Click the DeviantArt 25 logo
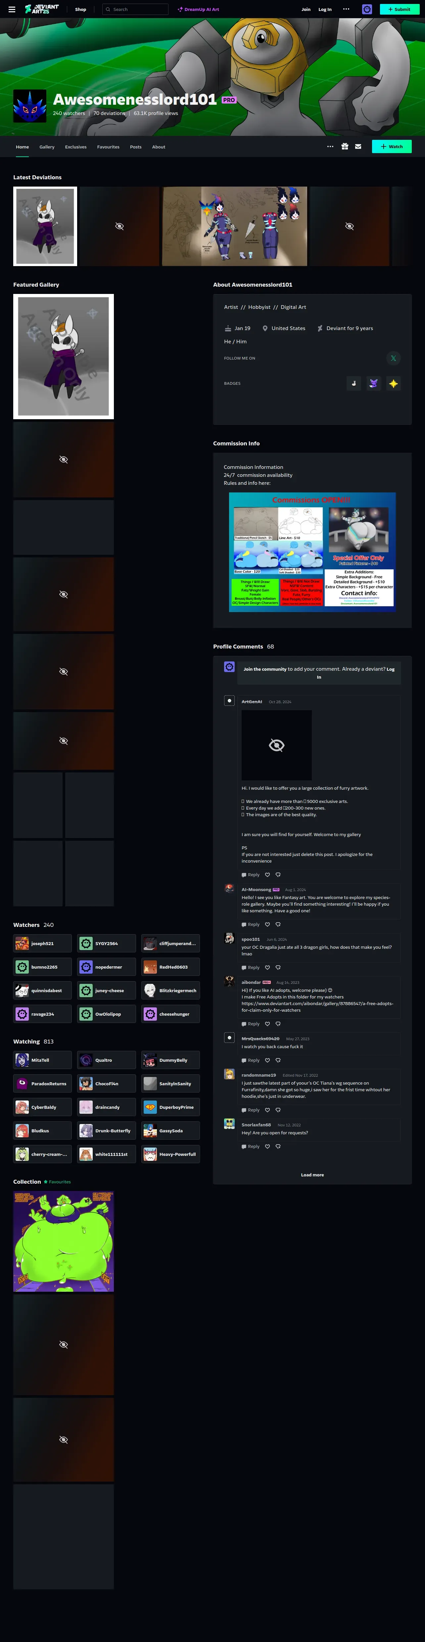Viewport: 425px width, 1642px height. pos(41,9)
